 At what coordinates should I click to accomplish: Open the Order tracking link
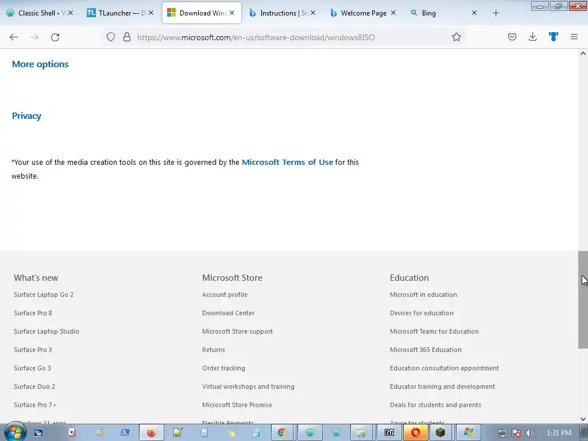pos(223,368)
